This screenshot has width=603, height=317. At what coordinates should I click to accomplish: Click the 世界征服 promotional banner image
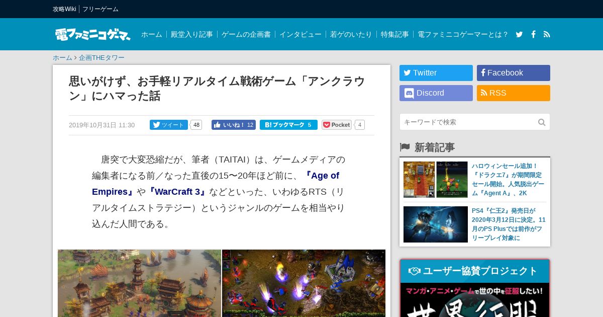(x=475, y=300)
